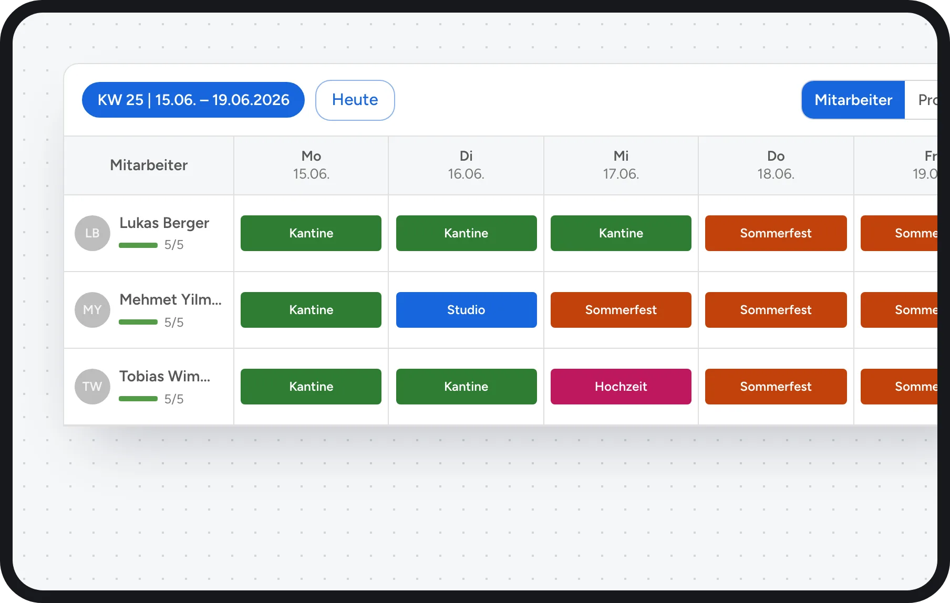Click the Mi 17.06. column header
The image size is (950, 603).
(621, 165)
